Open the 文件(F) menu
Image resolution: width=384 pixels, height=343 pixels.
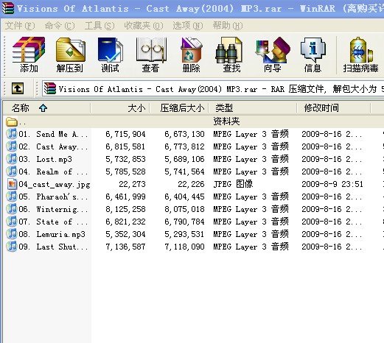coord(20,26)
